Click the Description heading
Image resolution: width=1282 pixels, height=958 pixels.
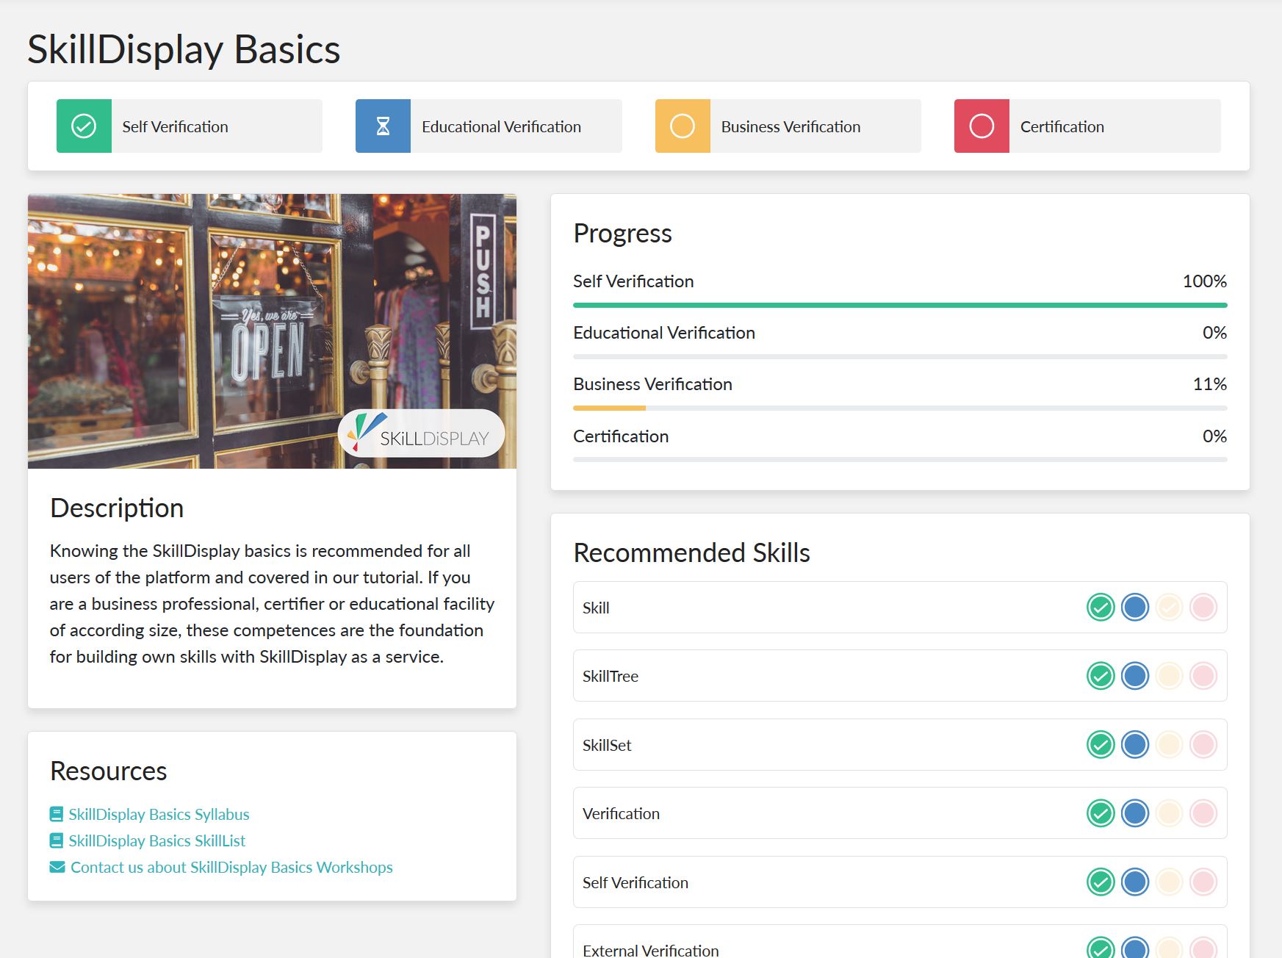pos(117,508)
